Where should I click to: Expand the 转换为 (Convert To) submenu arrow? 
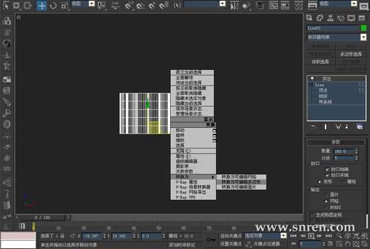coord(213,177)
